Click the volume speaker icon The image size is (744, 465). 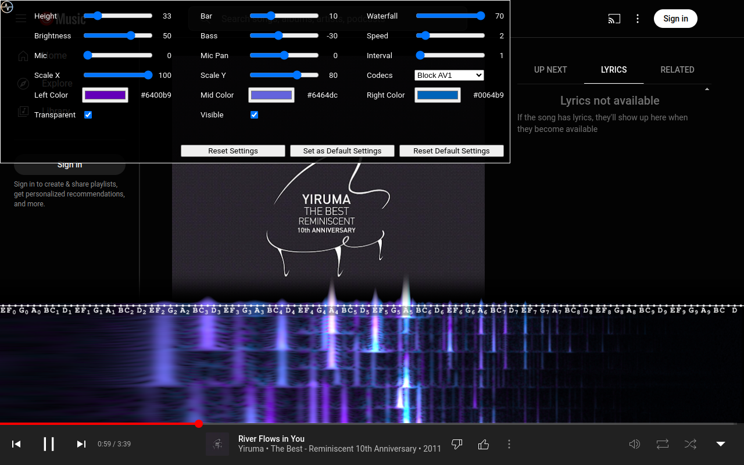point(635,444)
